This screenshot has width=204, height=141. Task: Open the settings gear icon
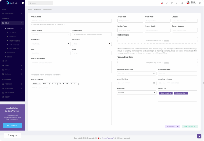(200, 3)
